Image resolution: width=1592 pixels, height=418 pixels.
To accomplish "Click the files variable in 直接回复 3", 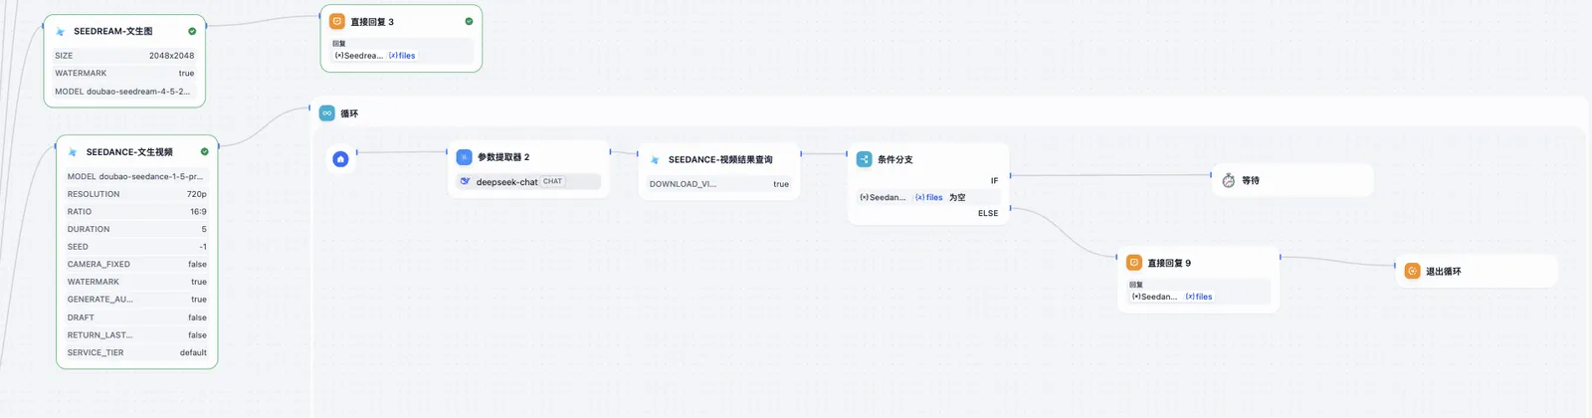I will tap(402, 56).
